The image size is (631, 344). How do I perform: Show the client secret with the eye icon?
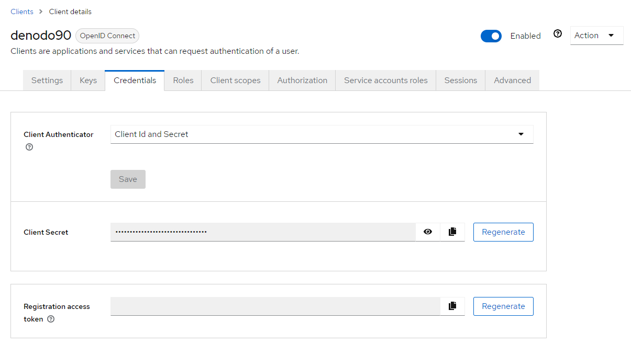[428, 232]
